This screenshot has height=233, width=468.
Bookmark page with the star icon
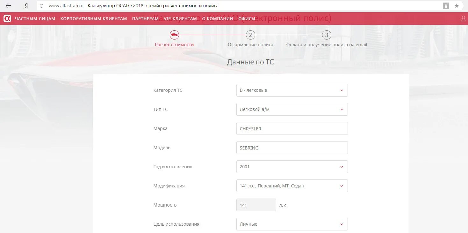457,6
